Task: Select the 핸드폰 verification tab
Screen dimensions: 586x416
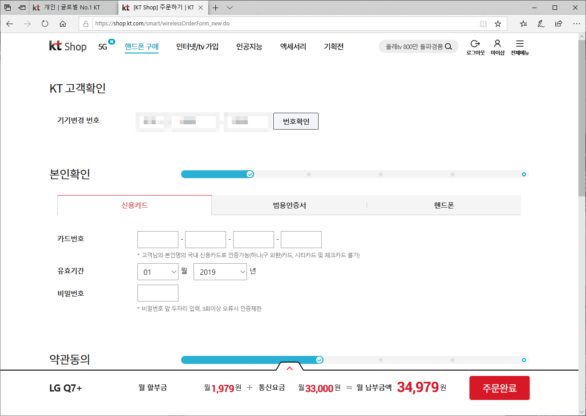Action: point(444,205)
